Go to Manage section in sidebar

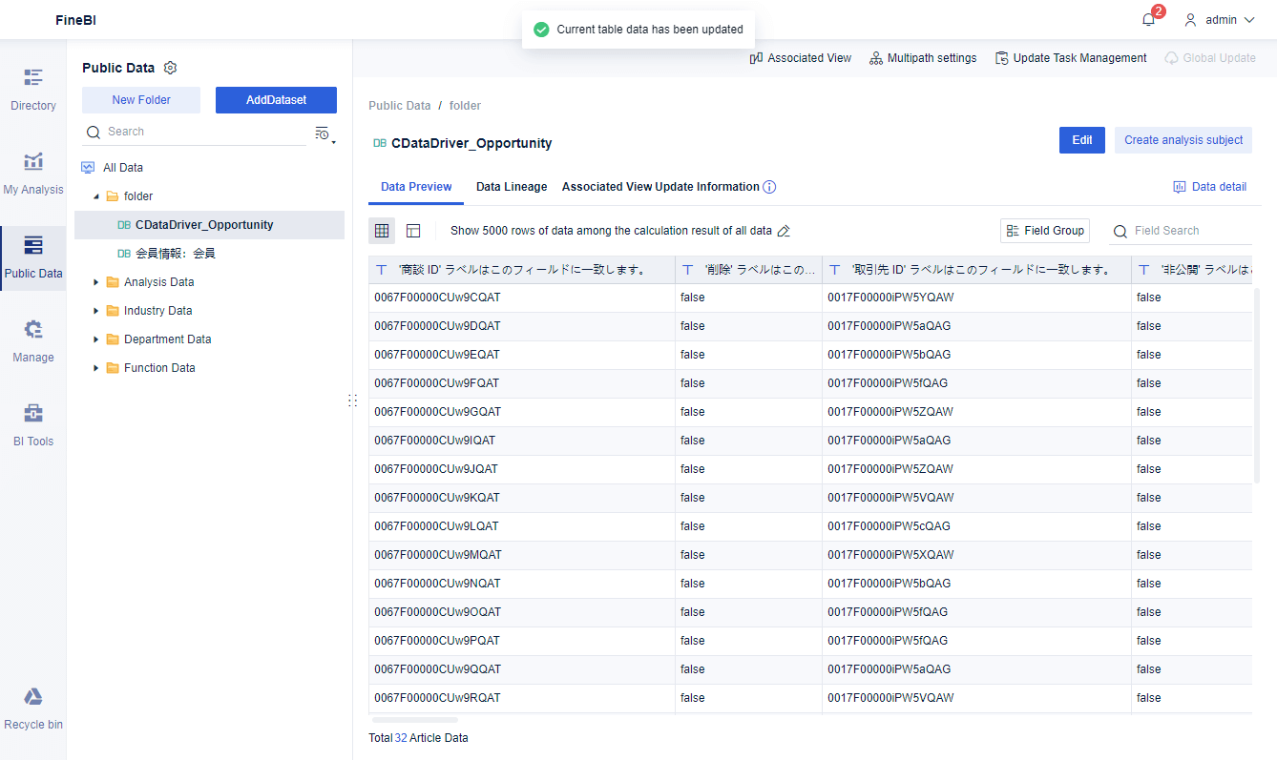[x=33, y=340]
